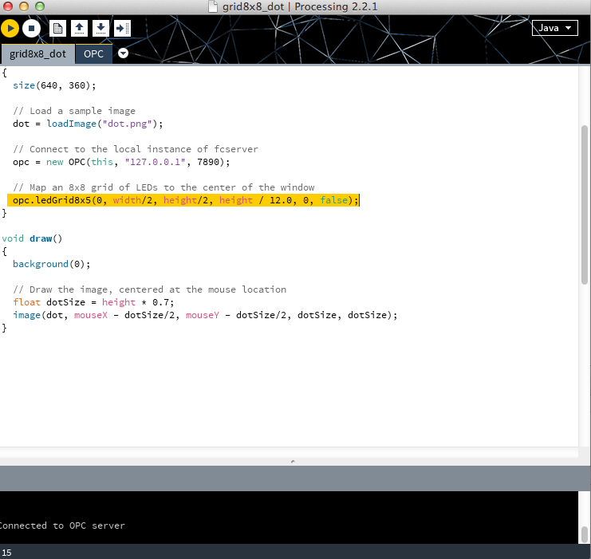591x559 pixels.
Task: Click the yellow minimize window button
Action: [x=24, y=6]
